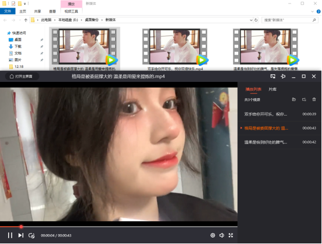Select the 播放列表 playlist tab

point(253,89)
